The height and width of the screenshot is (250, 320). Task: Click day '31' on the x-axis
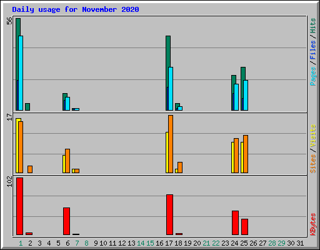[x=300, y=243]
